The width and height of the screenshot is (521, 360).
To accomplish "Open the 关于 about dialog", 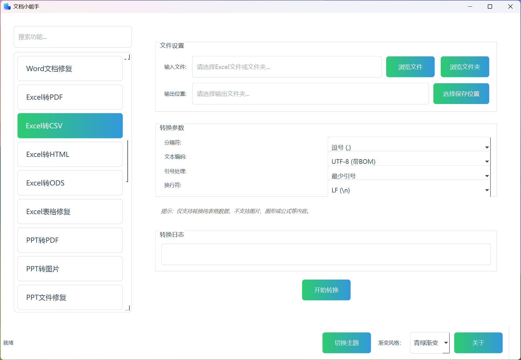I will [478, 343].
